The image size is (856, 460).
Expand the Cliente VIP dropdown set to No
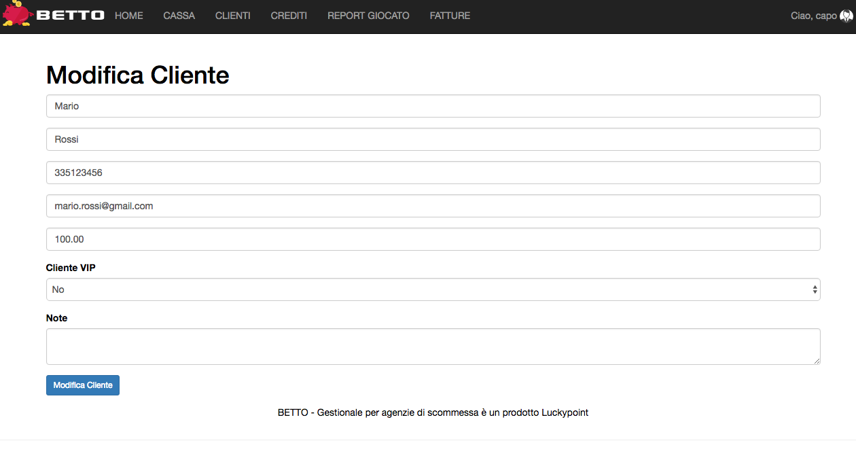click(433, 289)
